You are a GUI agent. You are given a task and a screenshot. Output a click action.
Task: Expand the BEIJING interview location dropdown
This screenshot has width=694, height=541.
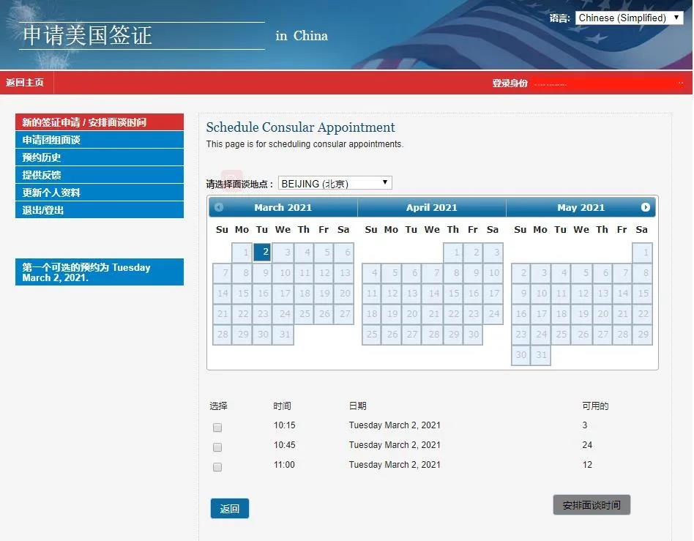tap(335, 183)
